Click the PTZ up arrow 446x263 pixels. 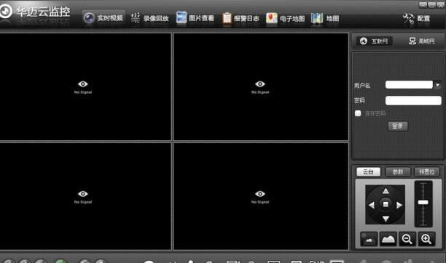click(386, 191)
